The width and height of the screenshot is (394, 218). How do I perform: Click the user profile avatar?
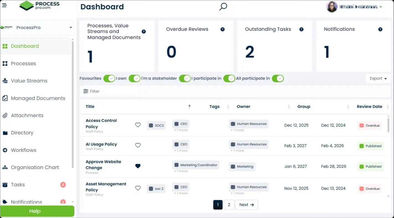(332, 7)
